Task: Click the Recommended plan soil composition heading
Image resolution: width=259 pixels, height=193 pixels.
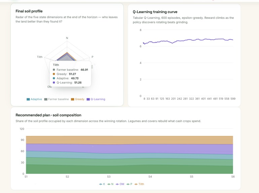Action: point(48,115)
